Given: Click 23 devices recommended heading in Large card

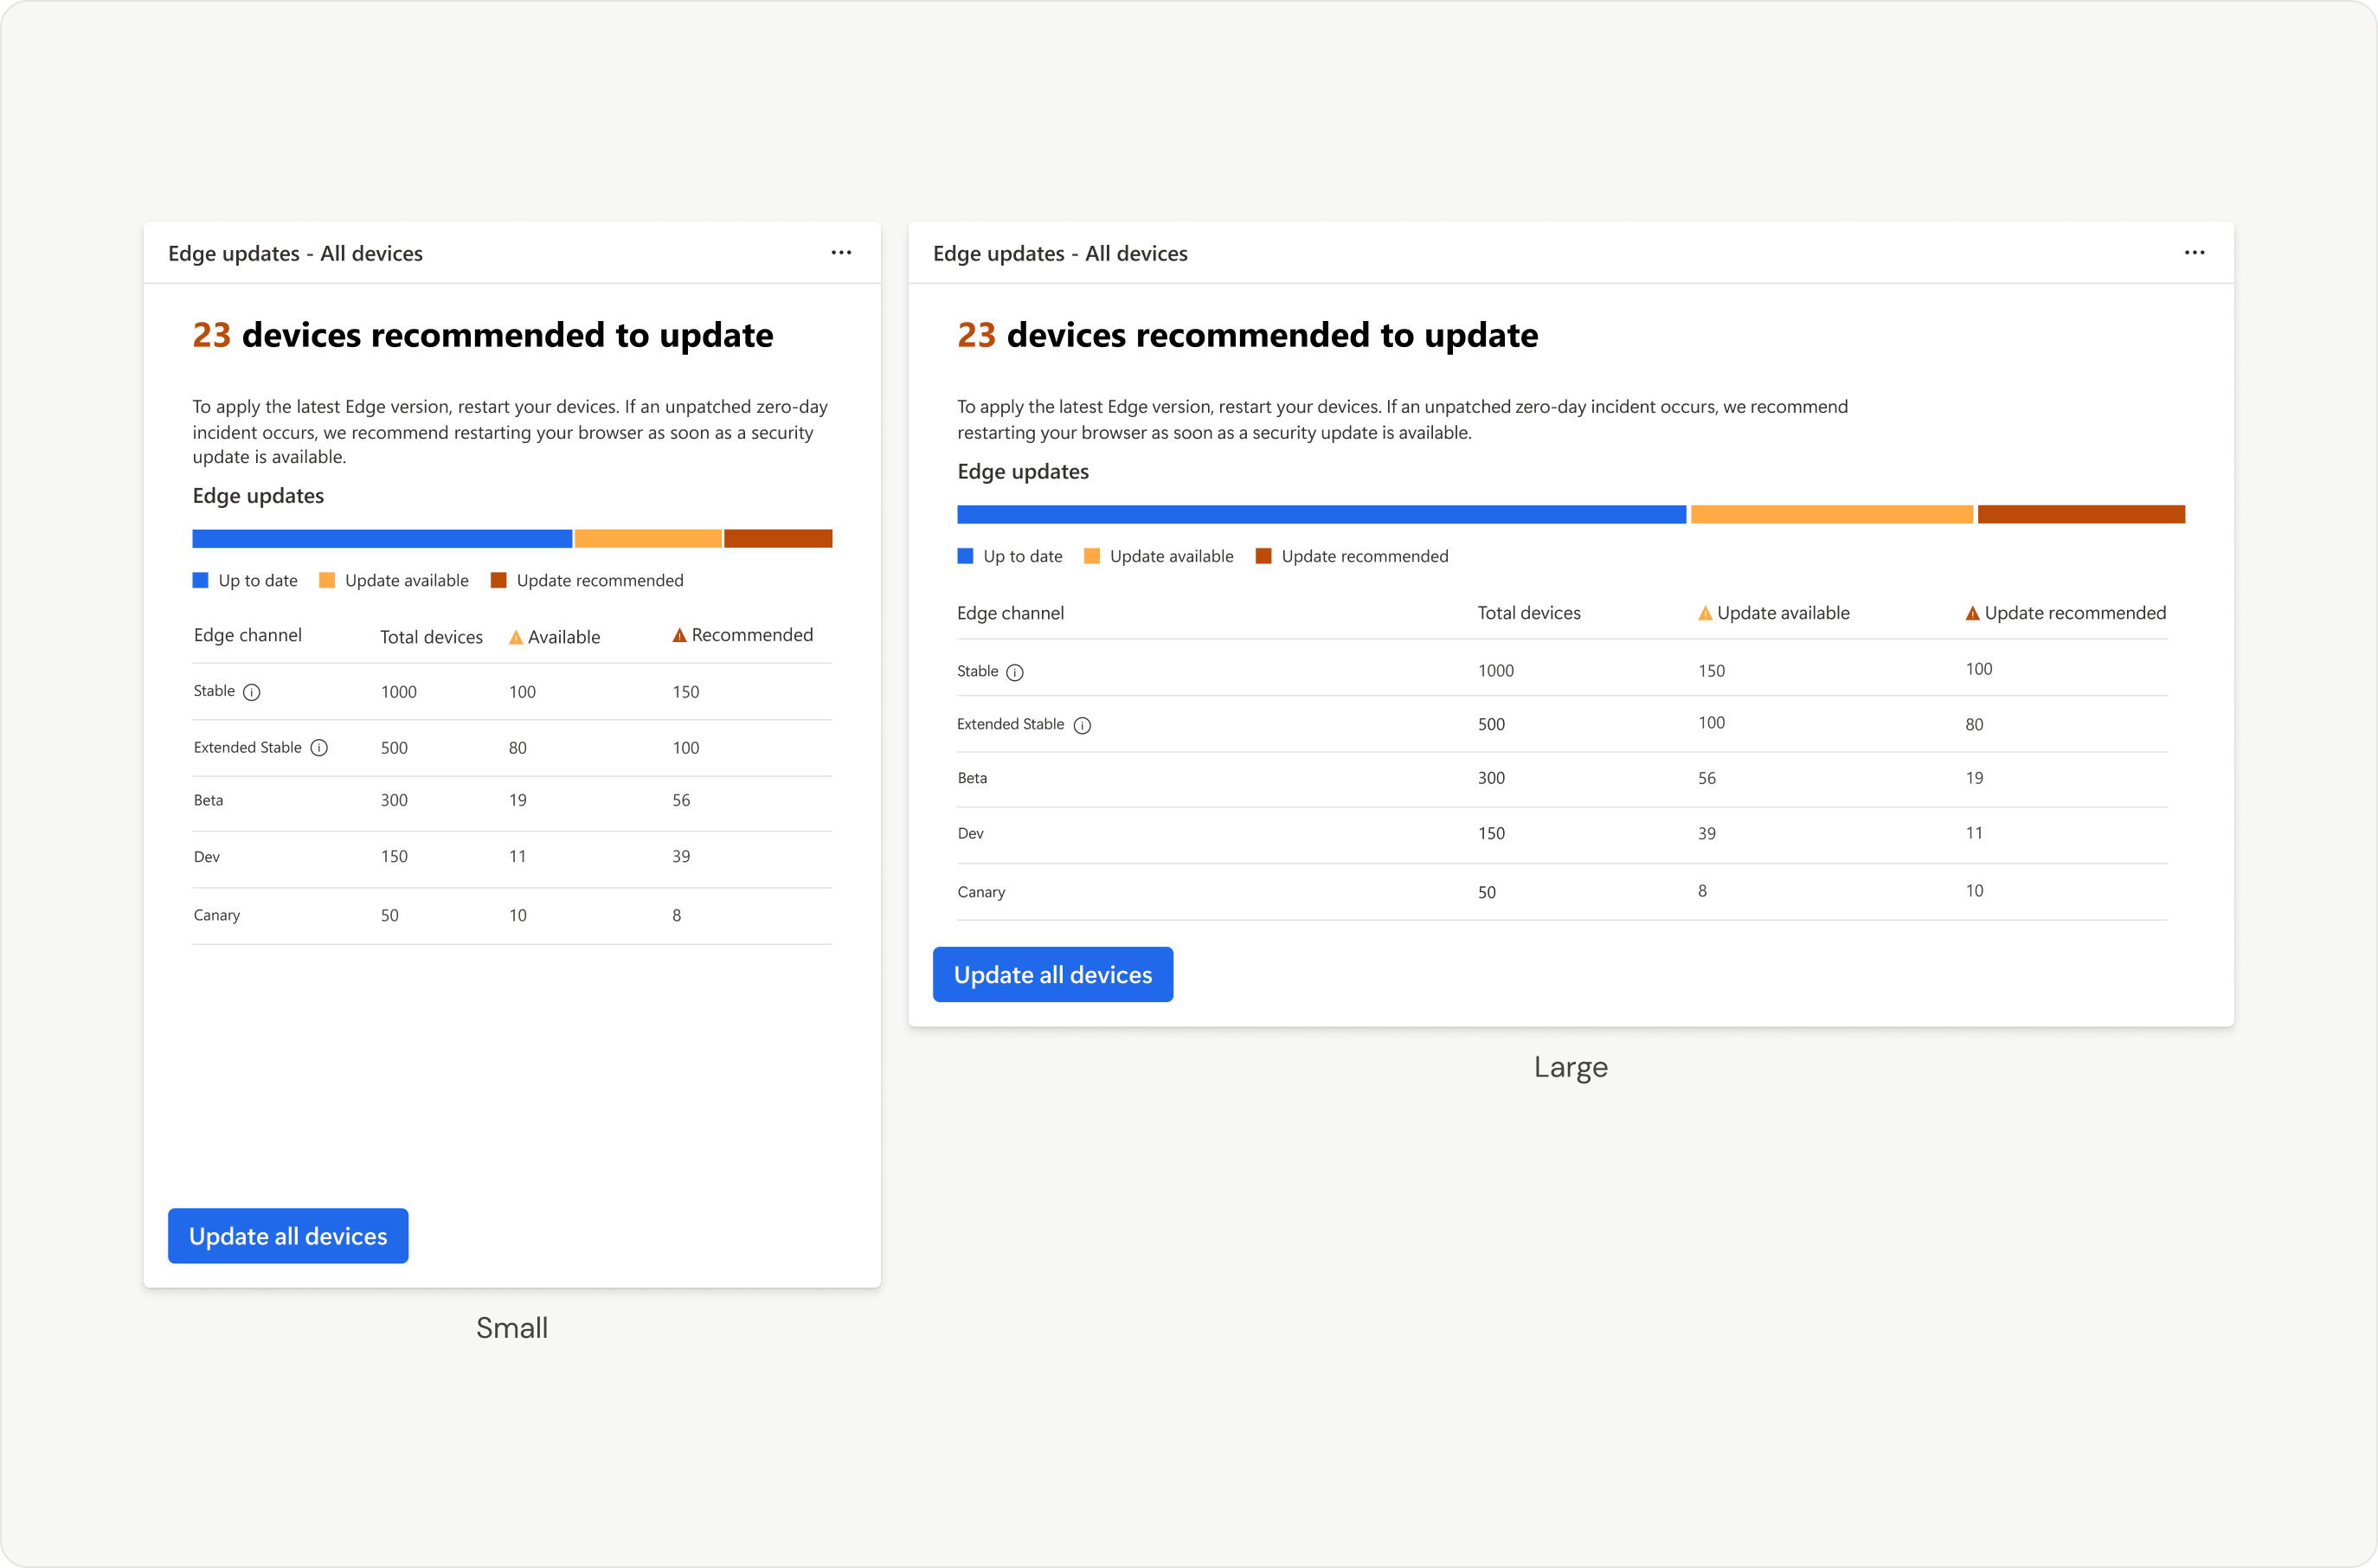Looking at the screenshot, I should (1247, 335).
